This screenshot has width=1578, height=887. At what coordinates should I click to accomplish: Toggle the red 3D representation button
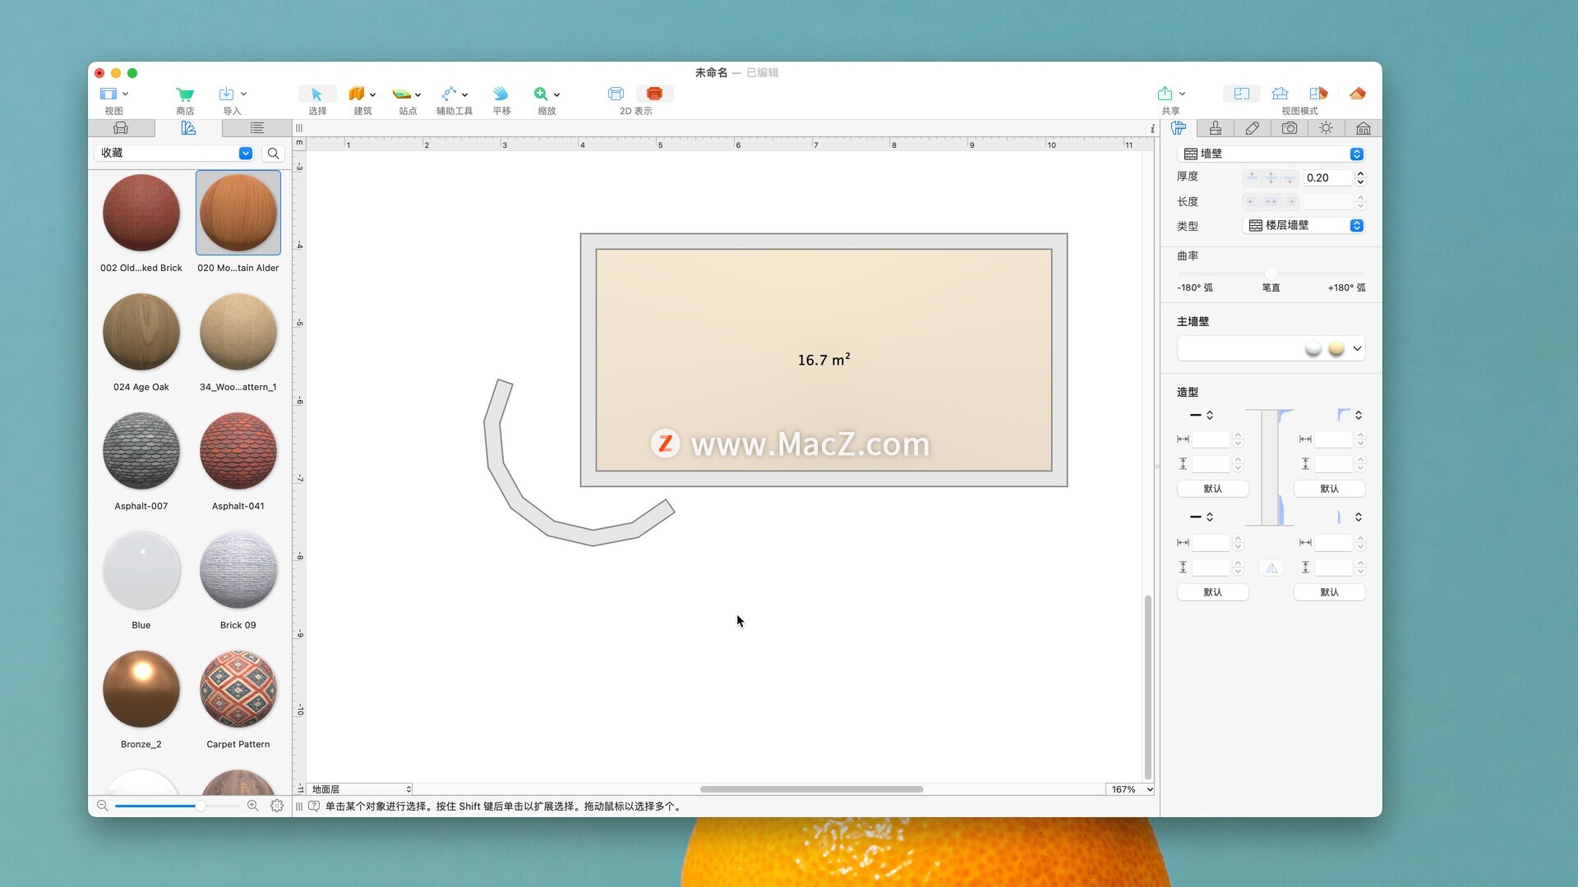654,94
